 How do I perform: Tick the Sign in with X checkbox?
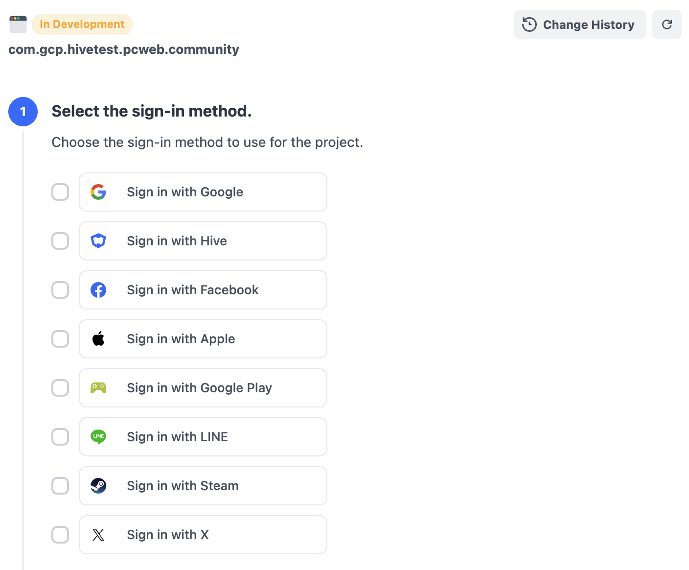pos(60,535)
